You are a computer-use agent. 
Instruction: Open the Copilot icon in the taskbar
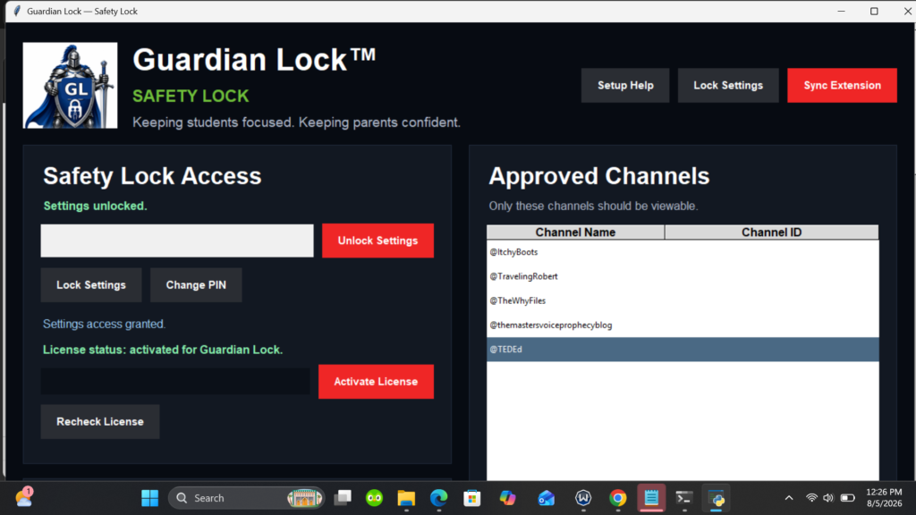click(x=508, y=498)
